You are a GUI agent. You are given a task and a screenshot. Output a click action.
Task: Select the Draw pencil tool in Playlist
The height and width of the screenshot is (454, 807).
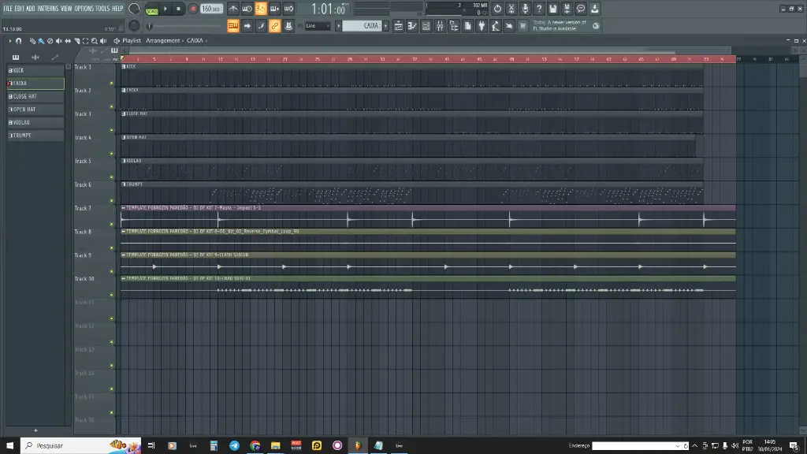[32, 41]
